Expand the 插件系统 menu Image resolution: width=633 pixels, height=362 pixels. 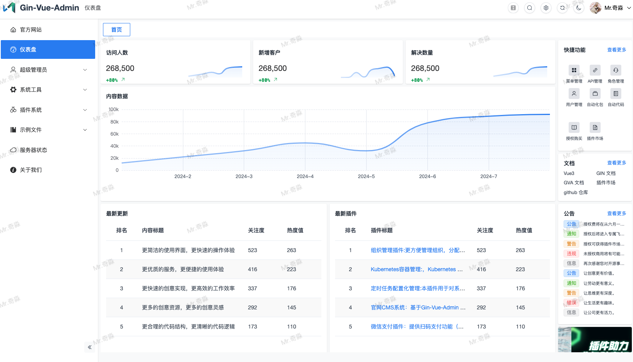[x=48, y=109]
